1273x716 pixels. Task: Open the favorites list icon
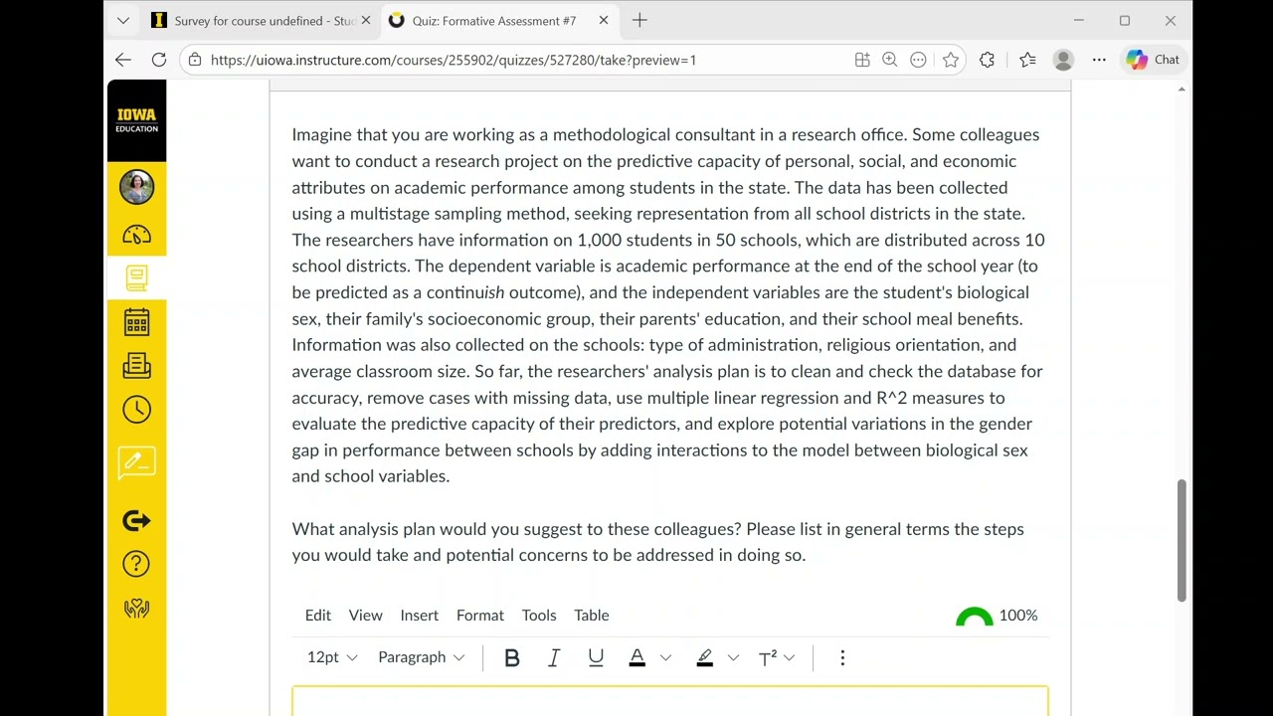(x=1027, y=60)
